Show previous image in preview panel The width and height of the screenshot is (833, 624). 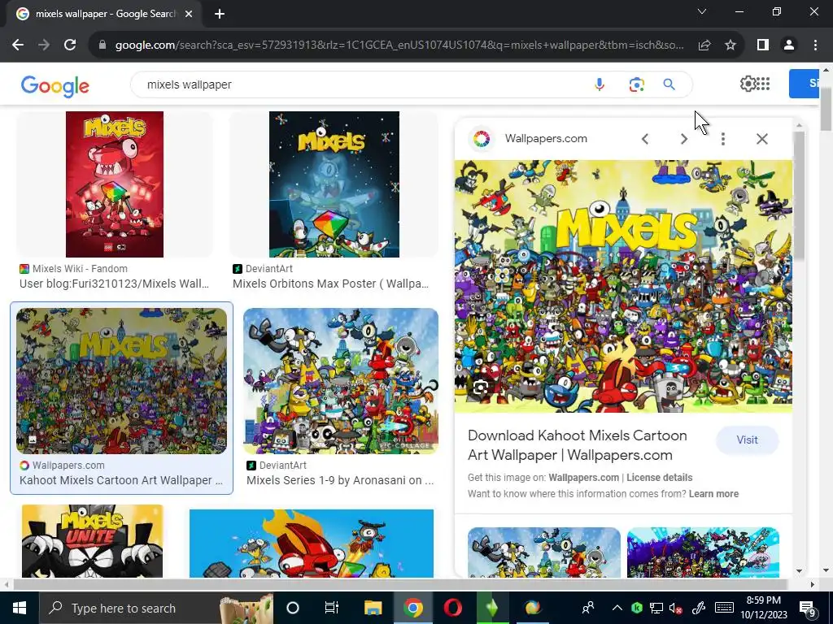[x=645, y=139]
